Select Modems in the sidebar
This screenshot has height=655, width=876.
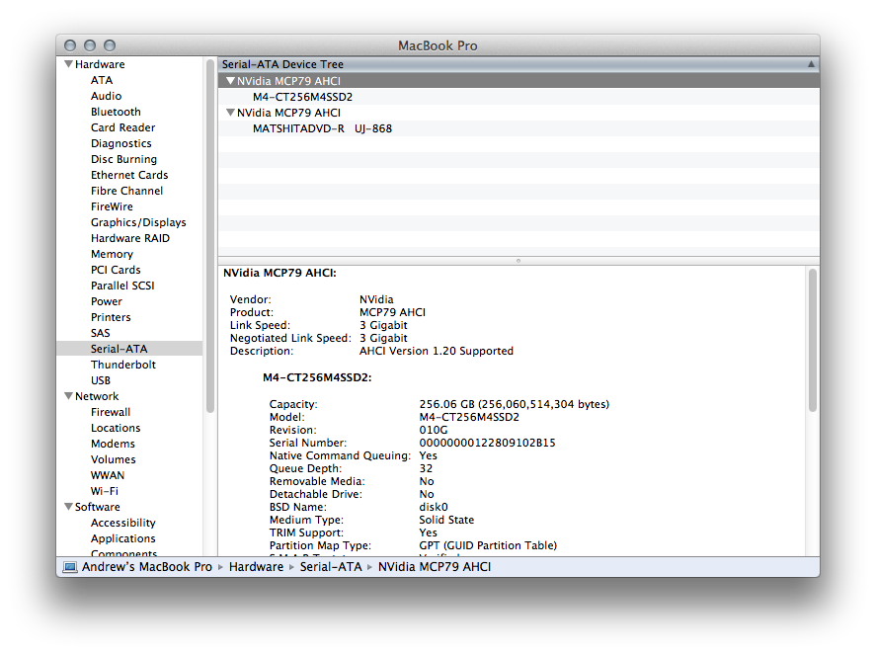pyautogui.click(x=113, y=444)
